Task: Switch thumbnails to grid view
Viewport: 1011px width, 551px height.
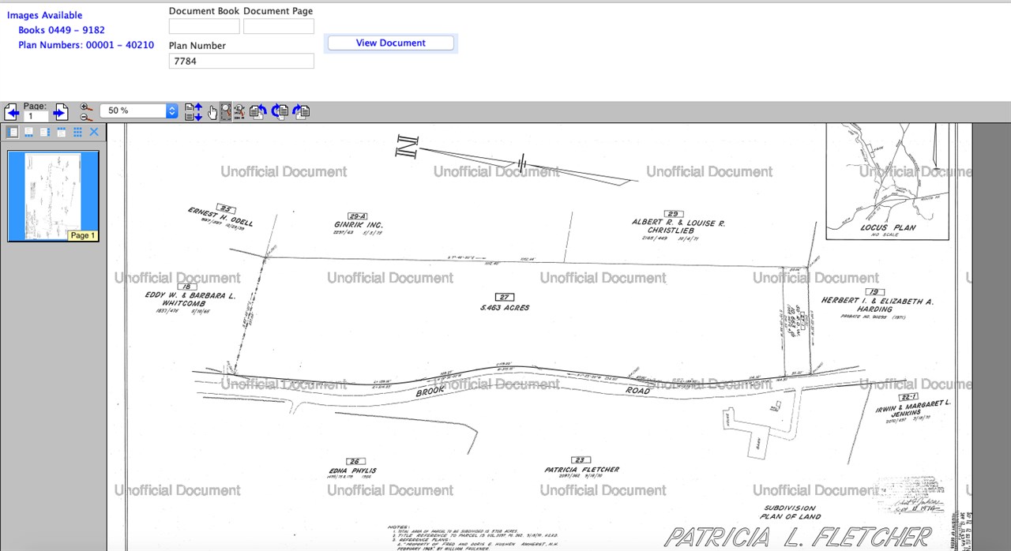Action: (x=77, y=132)
